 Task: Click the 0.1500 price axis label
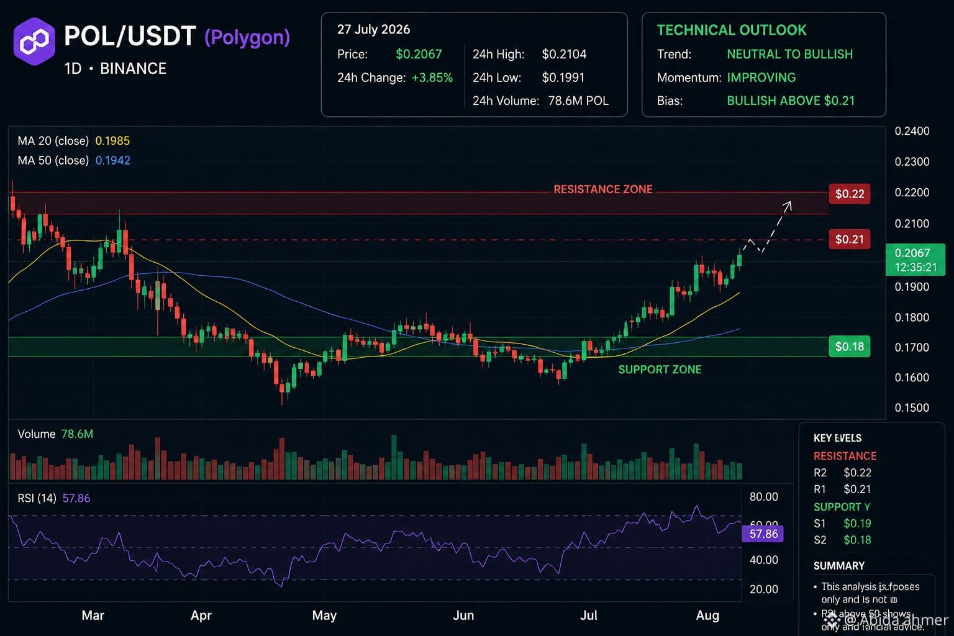coord(912,408)
